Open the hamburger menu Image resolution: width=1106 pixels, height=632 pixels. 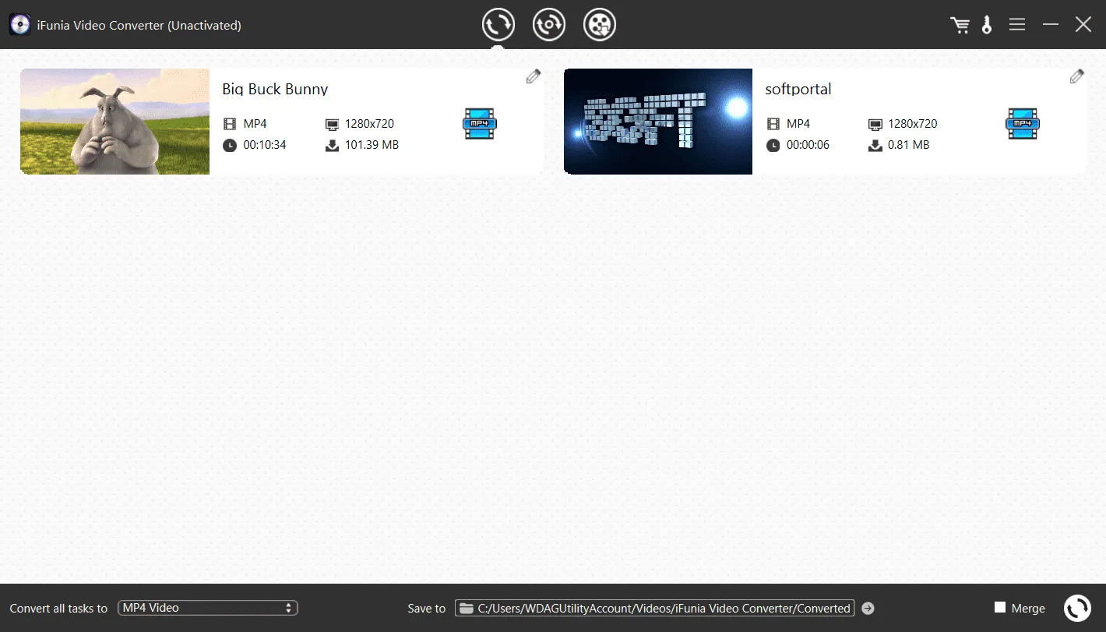(x=1017, y=25)
